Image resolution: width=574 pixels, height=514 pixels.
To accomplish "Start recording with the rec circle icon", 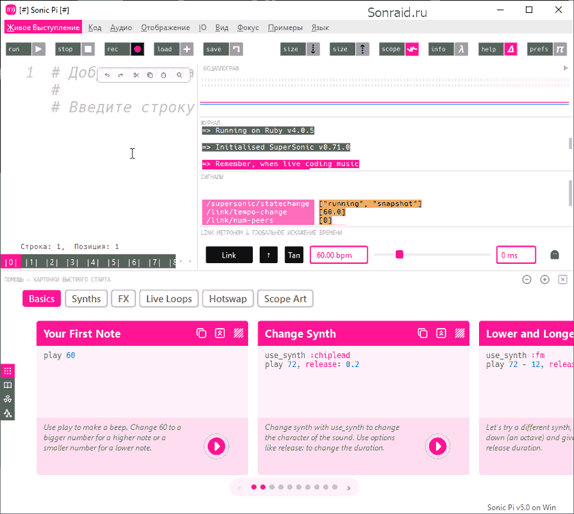I will point(137,49).
